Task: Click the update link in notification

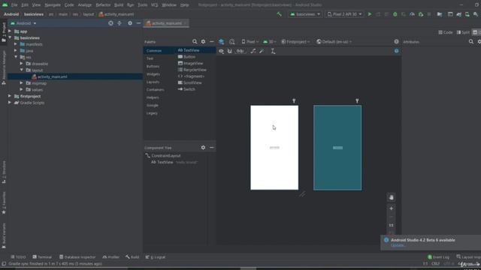Action: coord(398,245)
